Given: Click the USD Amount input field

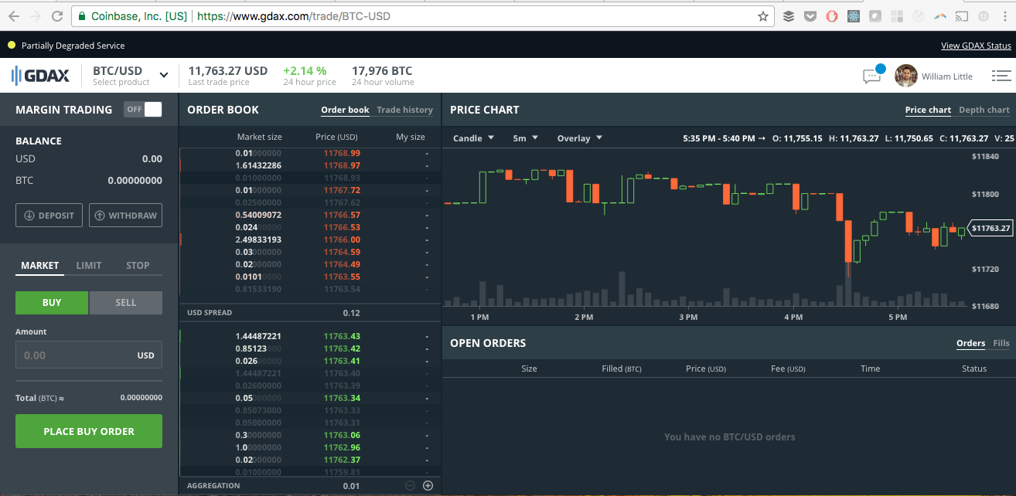Looking at the screenshot, I should click(x=88, y=355).
